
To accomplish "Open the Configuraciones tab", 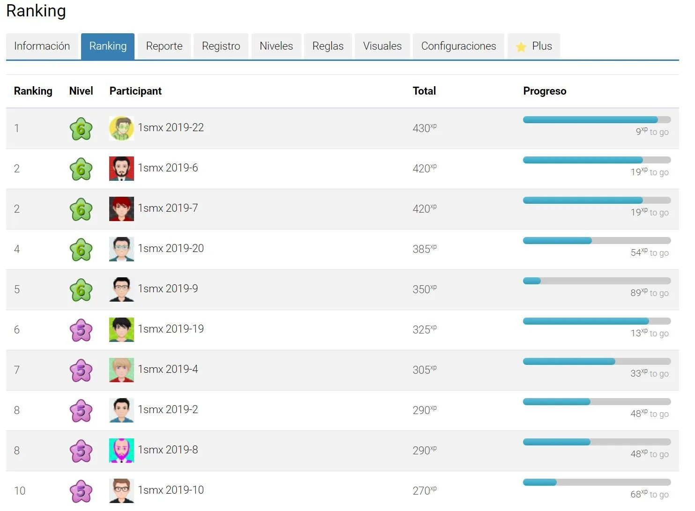I will click(x=458, y=46).
